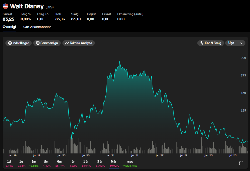Select the 1u time range
Viewport: 250px width, 171px height.
pyautogui.click(x=21, y=163)
